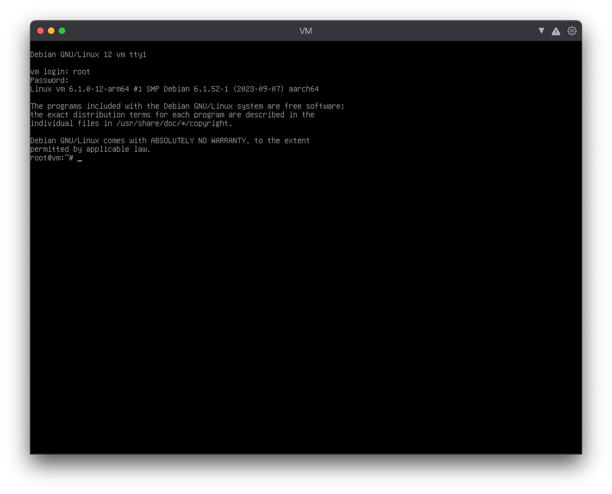612x494 pixels.
Task: Click the permitted by applicable law line
Action: click(x=90, y=149)
